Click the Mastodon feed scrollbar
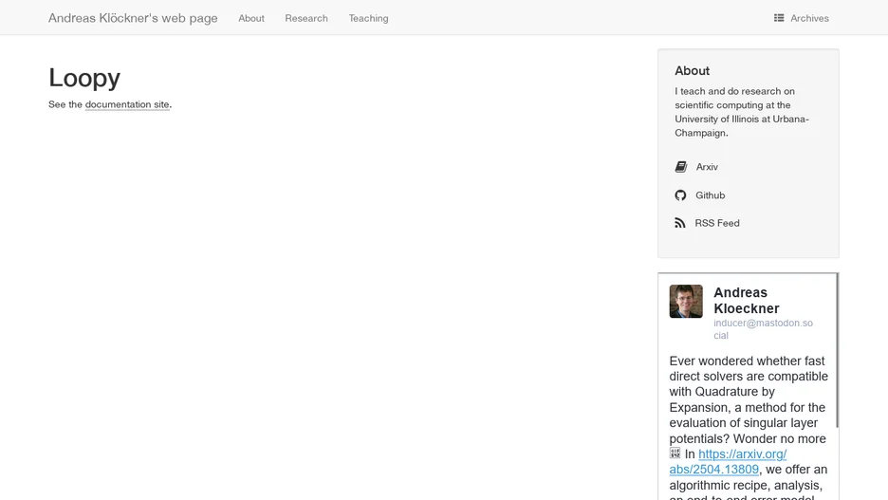 click(837, 351)
